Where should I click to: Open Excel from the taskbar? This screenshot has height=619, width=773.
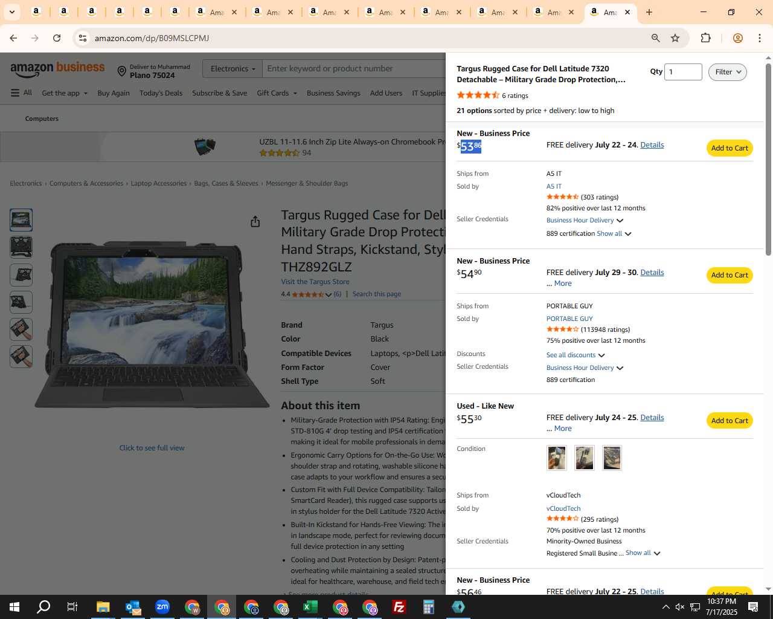coord(310,607)
